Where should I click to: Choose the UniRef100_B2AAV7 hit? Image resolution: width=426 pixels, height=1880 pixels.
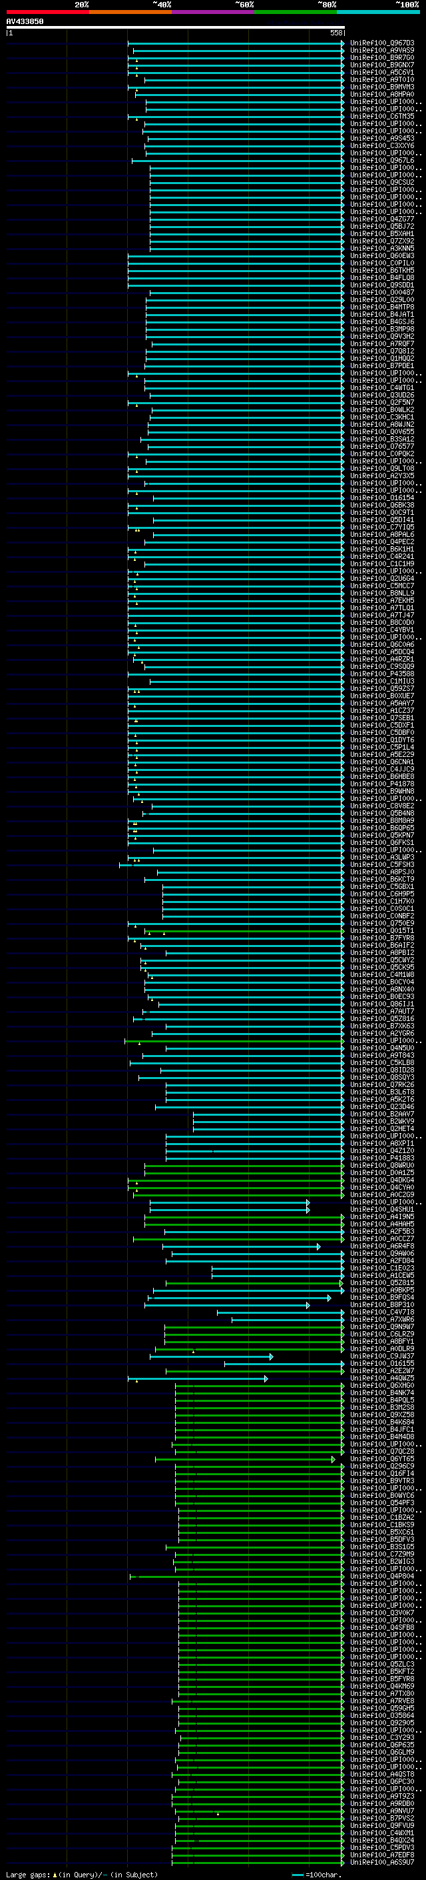382,1114
